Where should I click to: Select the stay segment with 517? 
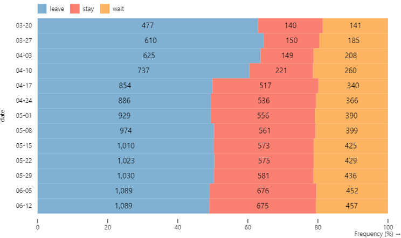(265, 86)
